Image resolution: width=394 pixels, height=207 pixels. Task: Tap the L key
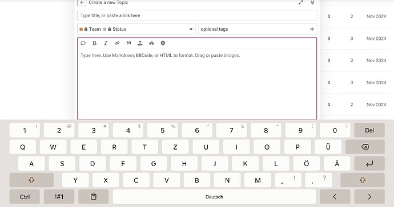coord(276,164)
